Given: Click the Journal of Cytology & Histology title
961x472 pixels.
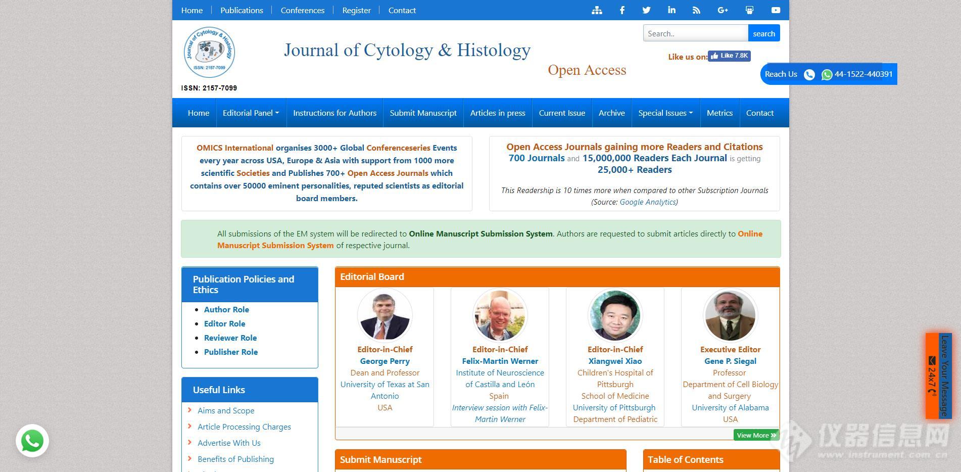Looking at the screenshot, I should [407, 50].
